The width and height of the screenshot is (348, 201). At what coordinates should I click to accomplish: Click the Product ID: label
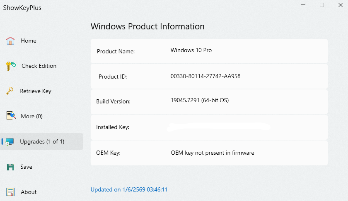point(113,77)
